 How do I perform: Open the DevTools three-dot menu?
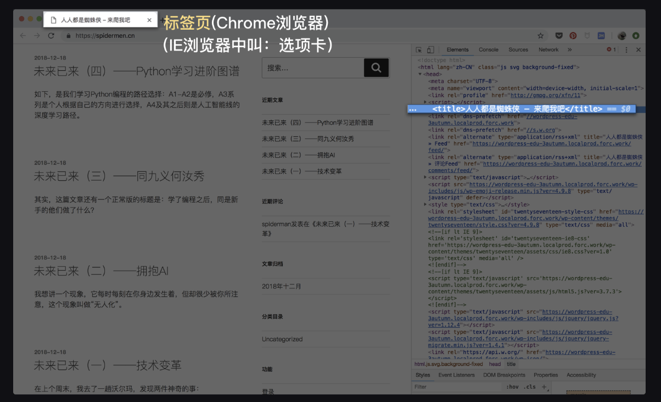(626, 49)
